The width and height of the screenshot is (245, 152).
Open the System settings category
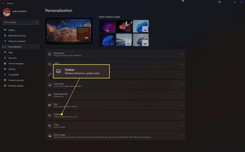click(21, 30)
